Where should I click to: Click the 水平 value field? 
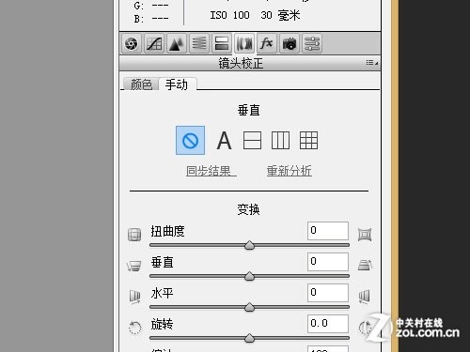[328, 293]
